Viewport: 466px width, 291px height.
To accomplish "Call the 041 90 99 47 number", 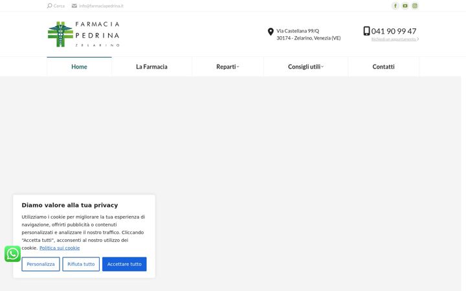I will point(394,31).
